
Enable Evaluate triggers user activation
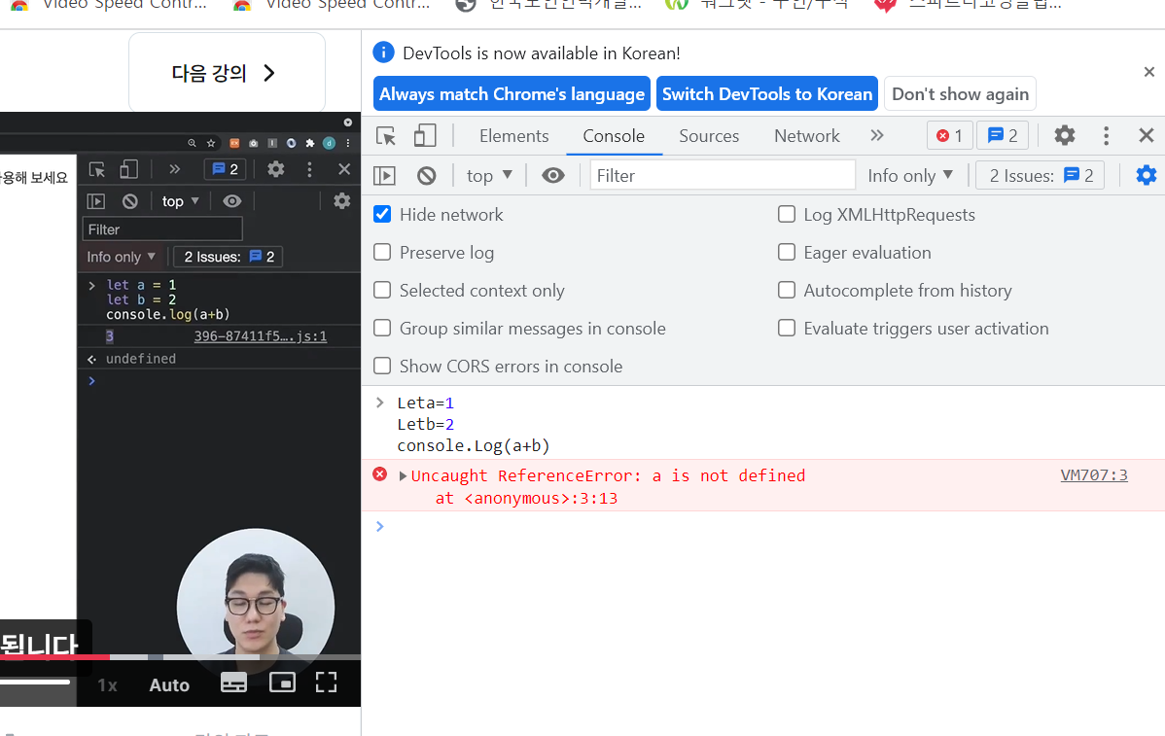coord(786,328)
